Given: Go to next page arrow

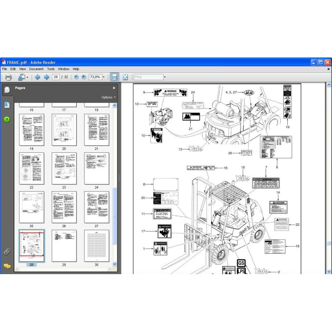Looking at the screenshot, I should click(x=46, y=77).
